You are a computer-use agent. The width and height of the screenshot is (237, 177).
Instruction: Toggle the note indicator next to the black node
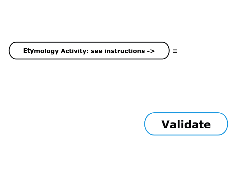pos(175,51)
